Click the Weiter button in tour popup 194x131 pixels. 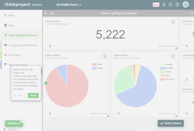pyautogui.click(x=33, y=95)
